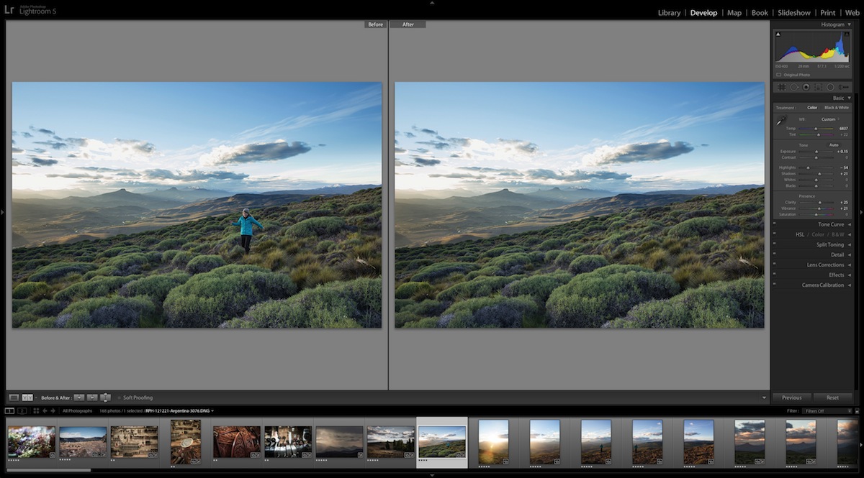The height and width of the screenshot is (478, 864).
Task: Expand the Tone Curve panel
Action: pyautogui.click(x=850, y=224)
